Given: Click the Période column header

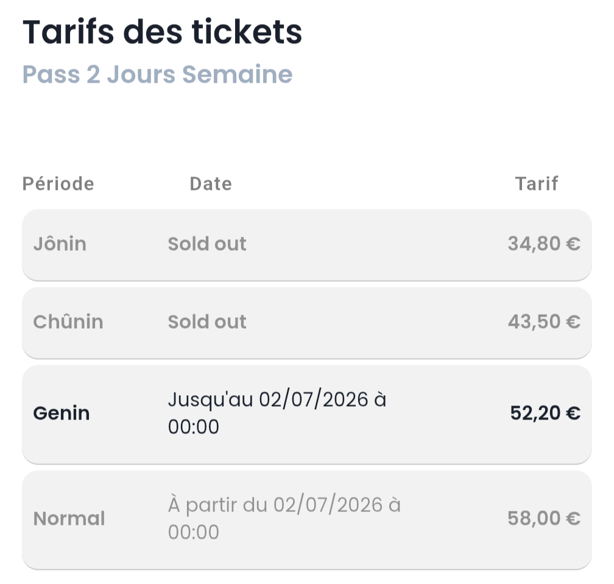Looking at the screenshot, I should click(x=58, y=183).
